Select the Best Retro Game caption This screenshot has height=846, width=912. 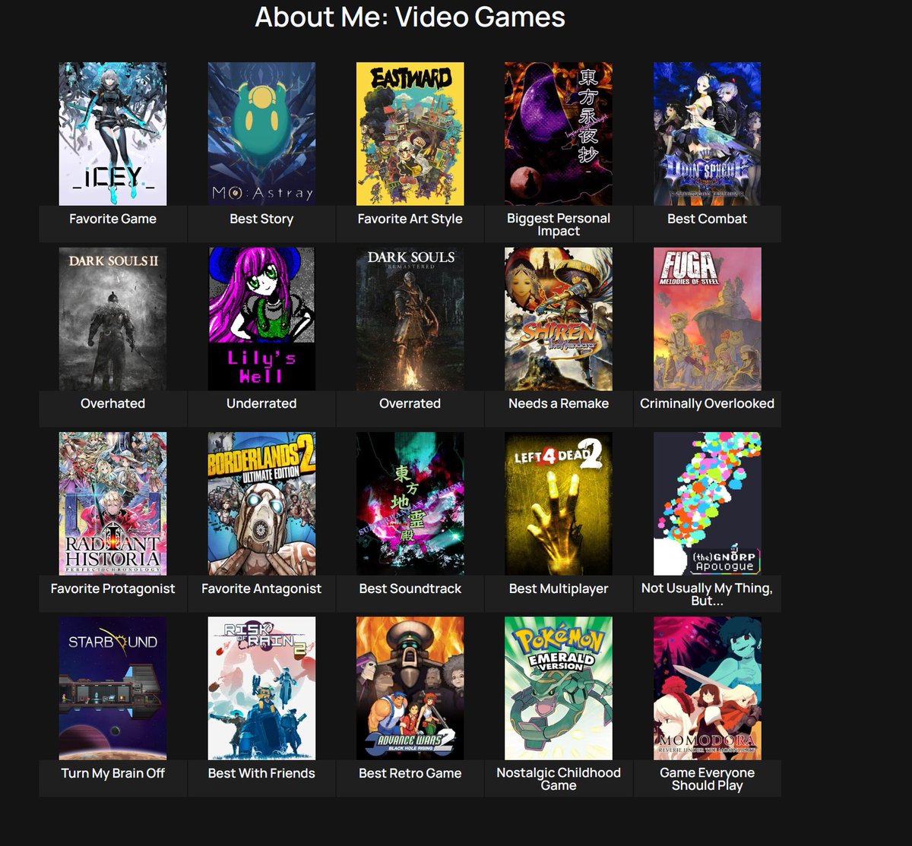[410, 773]
